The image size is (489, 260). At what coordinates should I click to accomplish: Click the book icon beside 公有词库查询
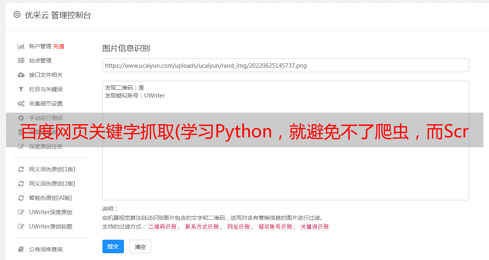(x=21, y=249)
